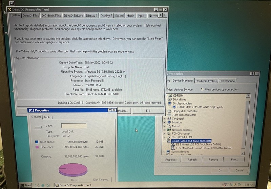The image size is (271, 189).
Task: Click the Sound, video and game controllers icon
Action: tap(168, 141)
